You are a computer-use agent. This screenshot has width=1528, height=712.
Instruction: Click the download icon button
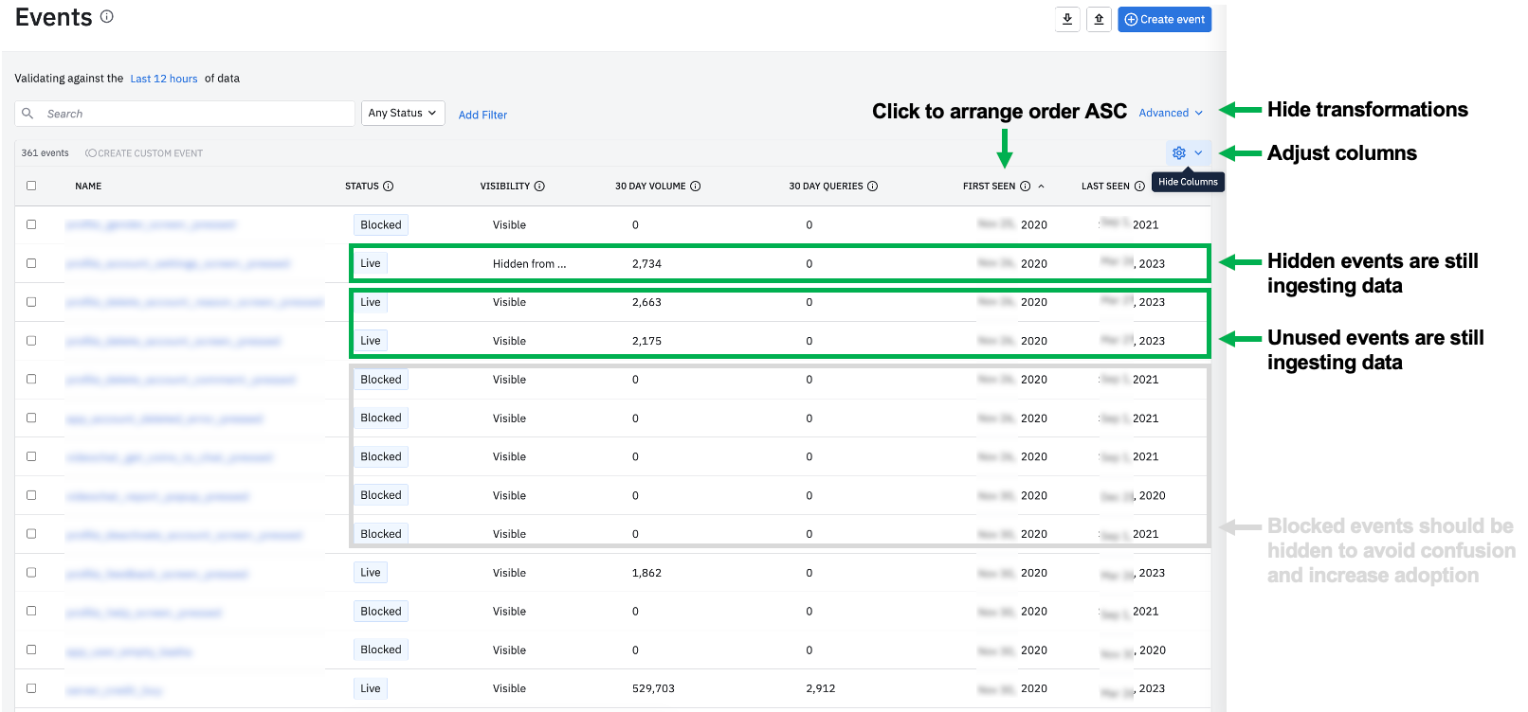(x=1067, y=19)
